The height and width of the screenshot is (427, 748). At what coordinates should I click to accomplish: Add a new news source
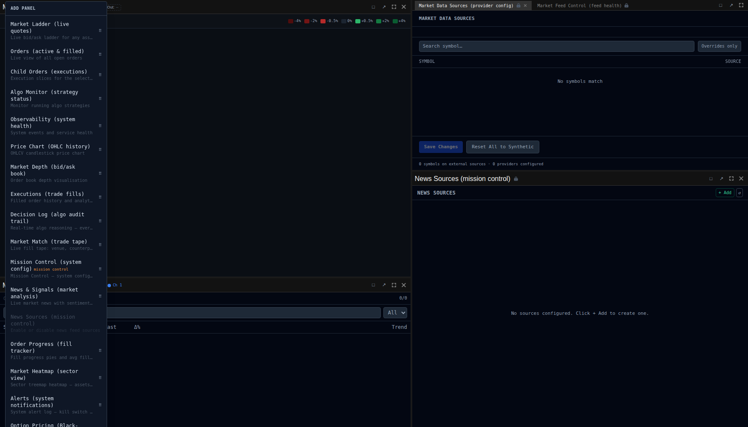[725, 193]
